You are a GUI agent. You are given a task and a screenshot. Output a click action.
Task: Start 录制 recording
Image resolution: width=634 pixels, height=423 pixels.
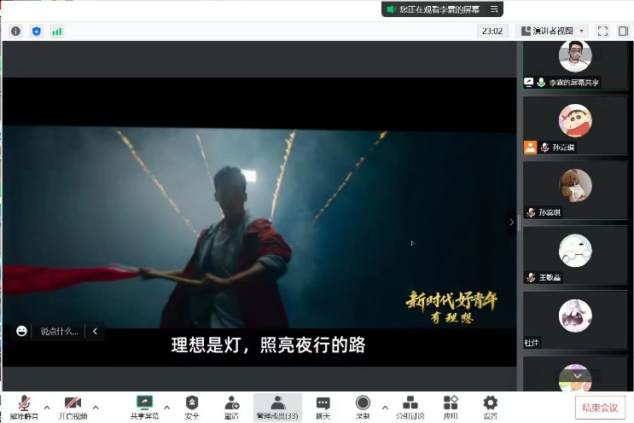pyautogui.click(x=363, y=408)
